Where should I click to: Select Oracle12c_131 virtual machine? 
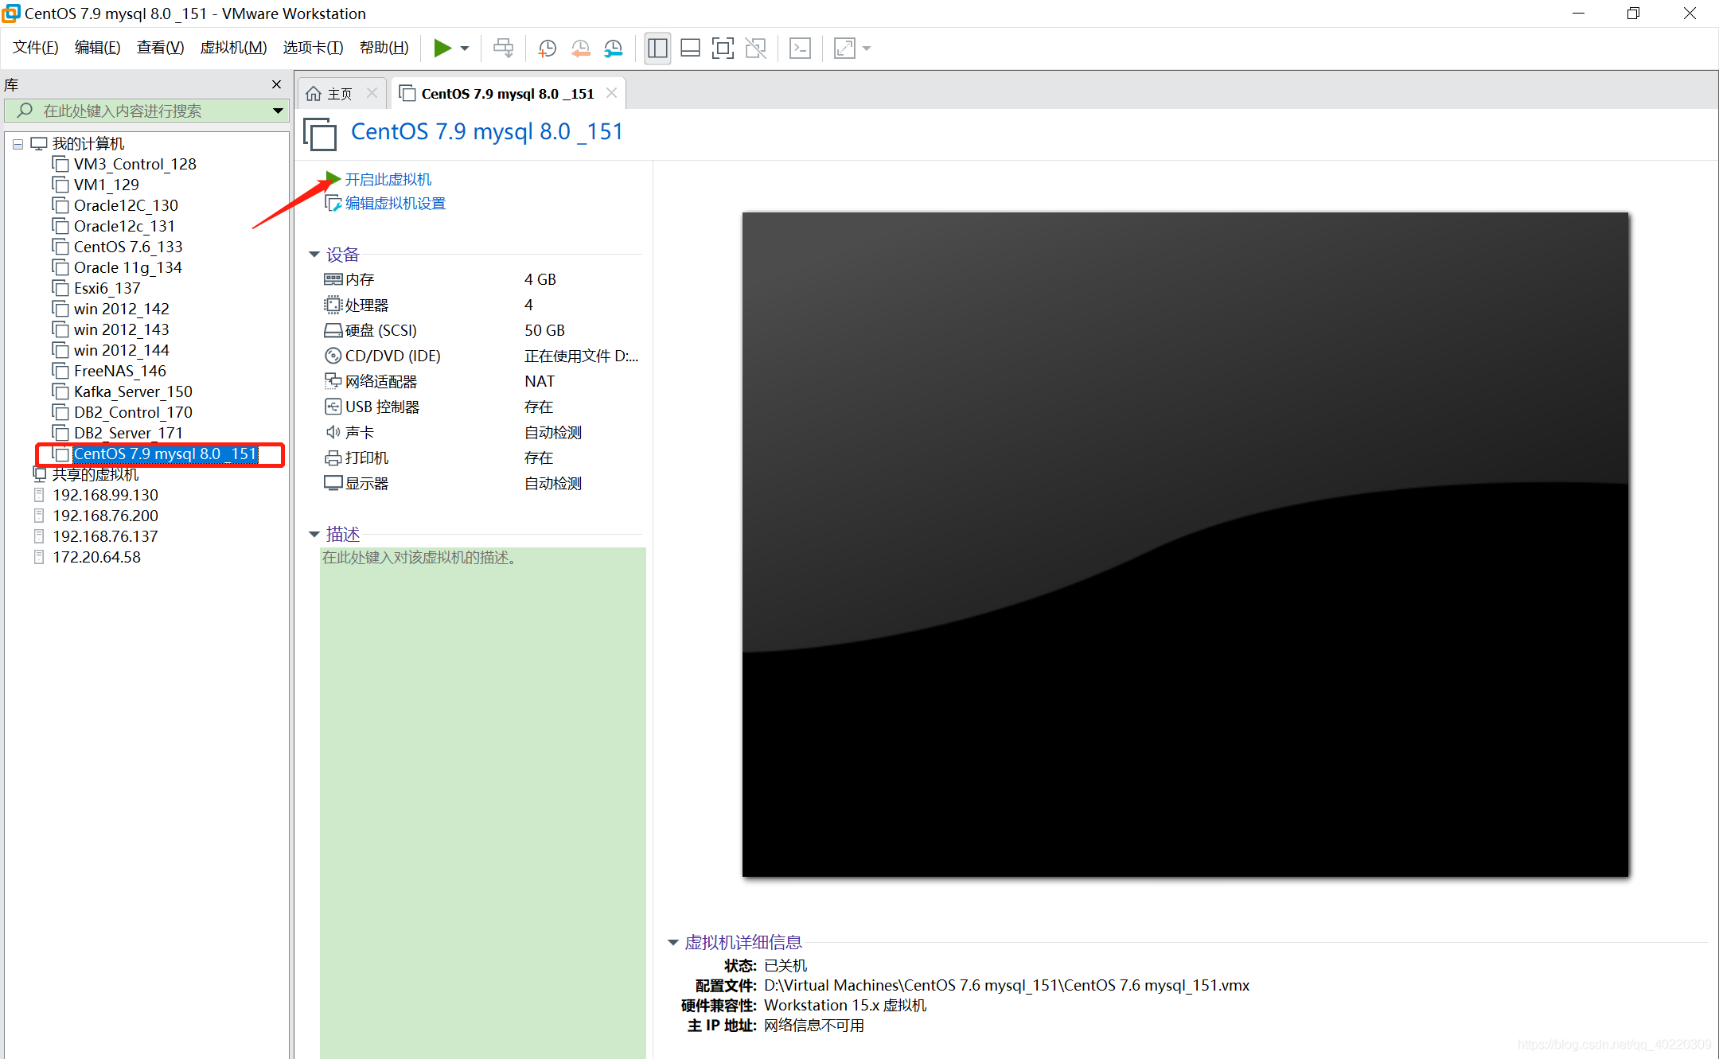tap(124, 226)
